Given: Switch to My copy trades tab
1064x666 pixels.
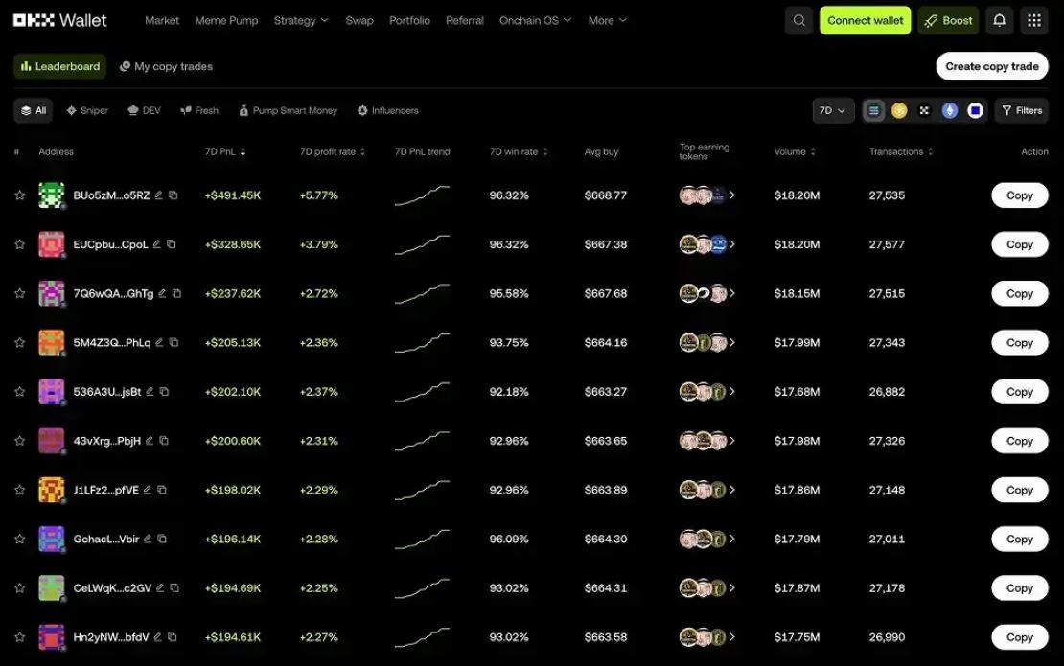Looking at the screenshot, I should [166, 66].
